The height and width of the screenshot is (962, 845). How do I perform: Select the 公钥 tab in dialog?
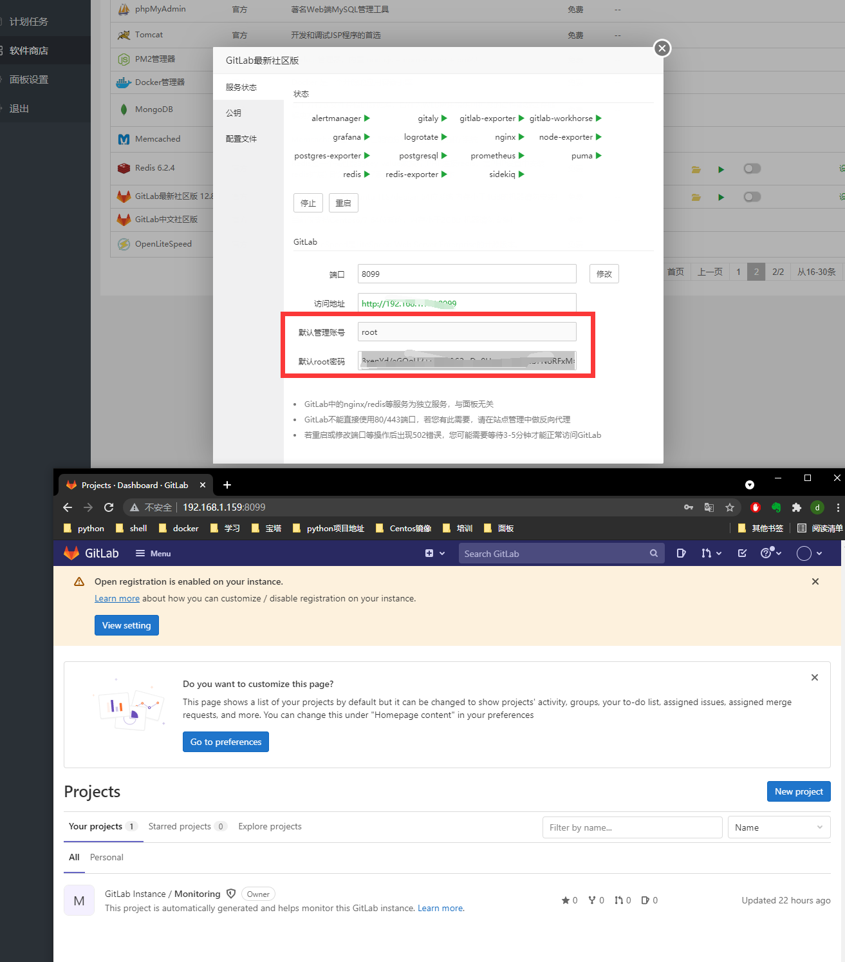[x=248, y=113]
